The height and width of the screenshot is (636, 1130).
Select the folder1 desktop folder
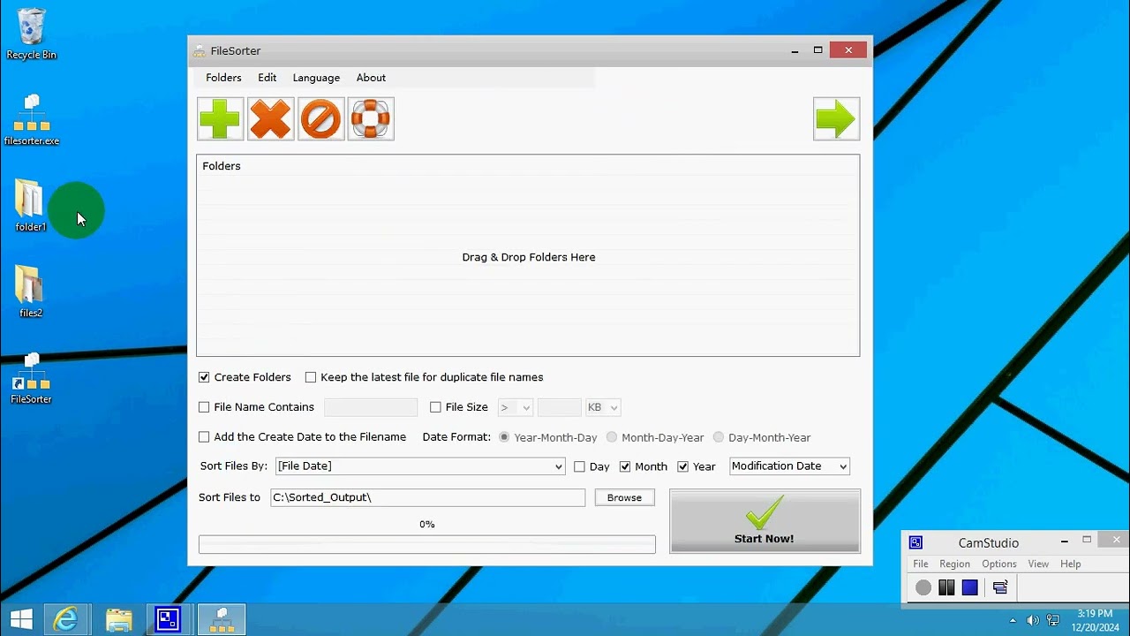click(30, 206)
